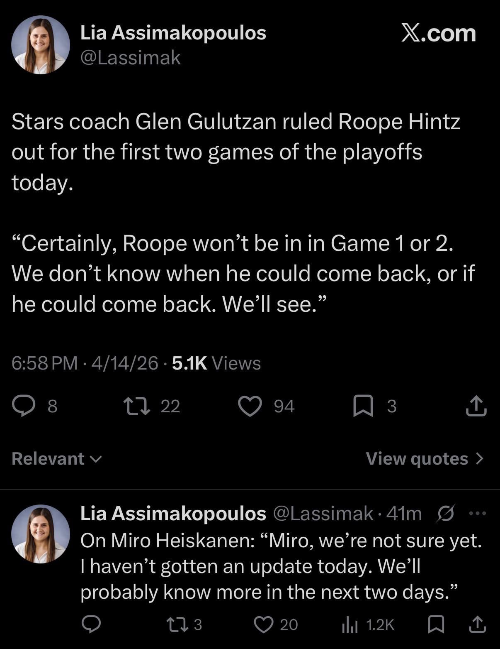500x649 pixels.
Task: Click the Grok icon beside 41m
Action: click(x=446, y=514)
